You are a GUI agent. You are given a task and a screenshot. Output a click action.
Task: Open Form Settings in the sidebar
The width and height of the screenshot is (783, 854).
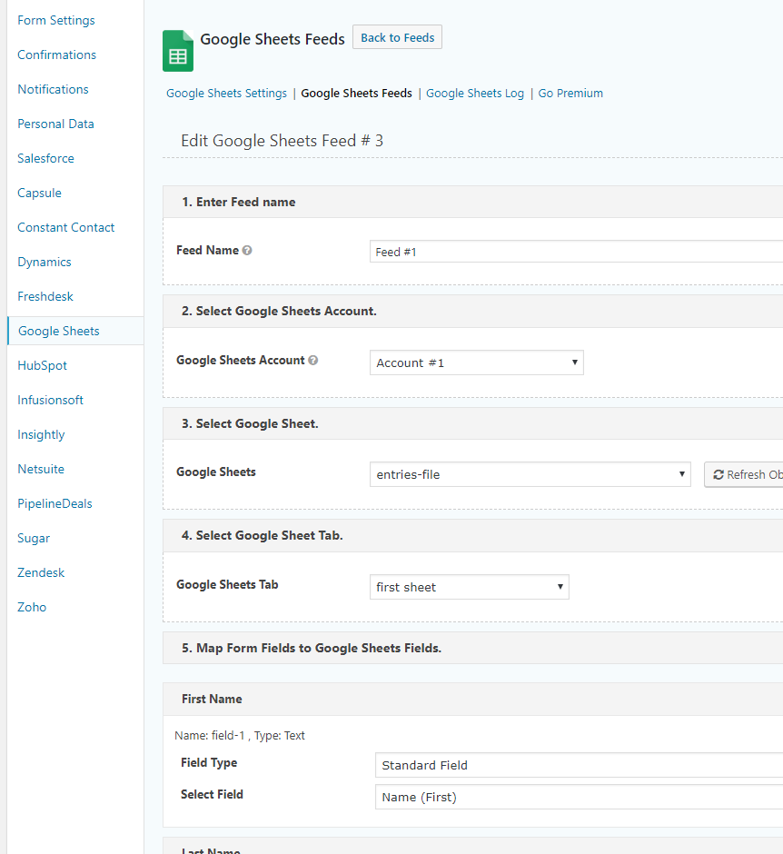pos(56,21)
